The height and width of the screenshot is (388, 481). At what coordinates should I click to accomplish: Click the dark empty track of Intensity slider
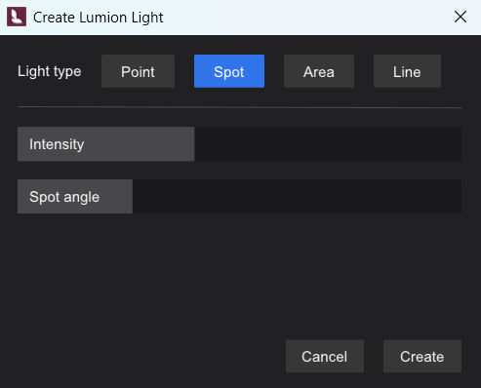328,144
